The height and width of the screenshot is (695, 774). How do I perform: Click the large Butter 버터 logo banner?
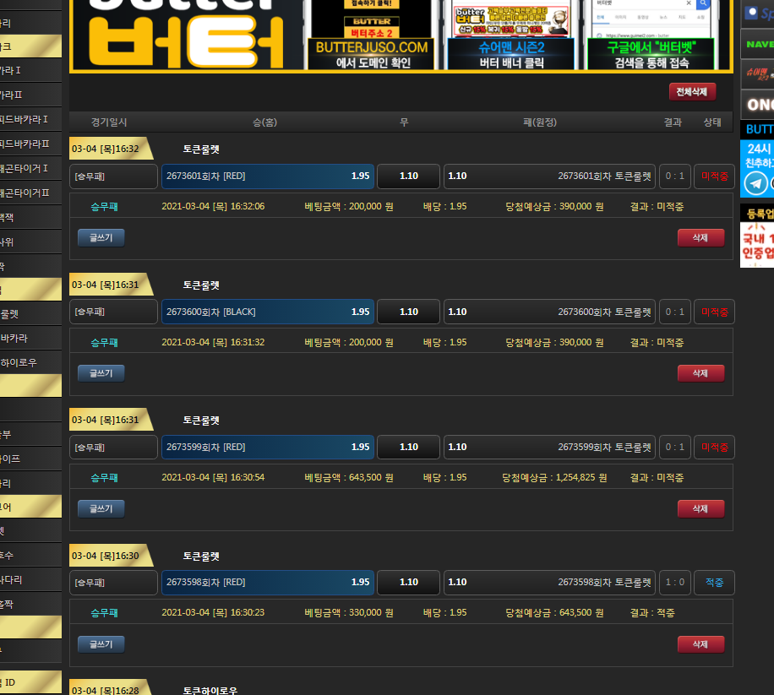[x=187, y=34]
